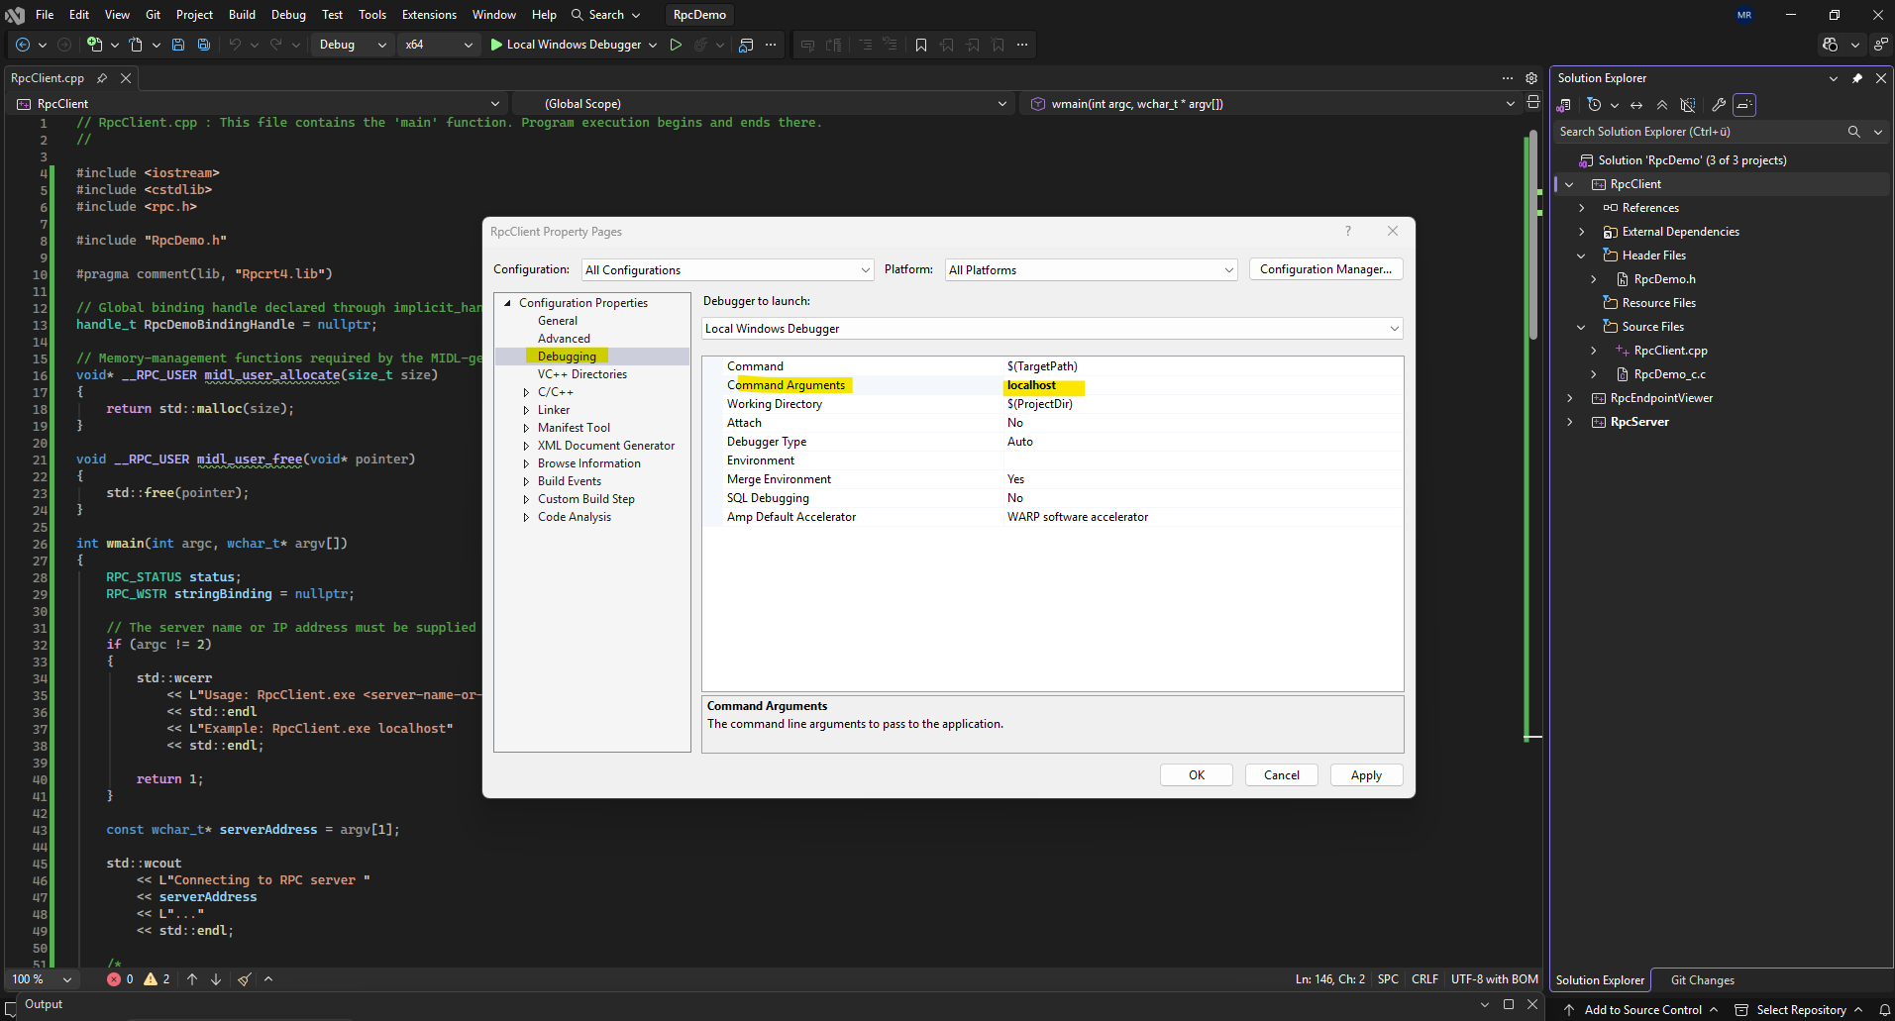The image size is (1895, 1021).
Task: Click the notifications bell in status bar
Action: coord(1885,1010)
